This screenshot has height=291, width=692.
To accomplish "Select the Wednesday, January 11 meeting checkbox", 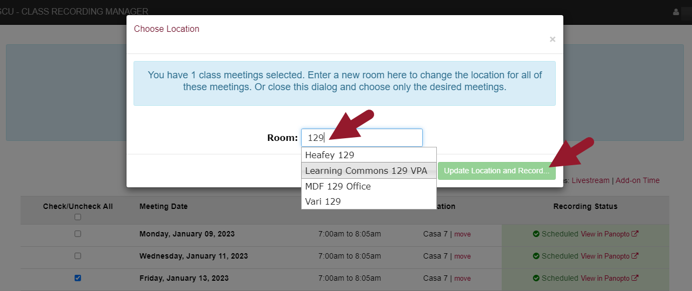I will (78, 256).
